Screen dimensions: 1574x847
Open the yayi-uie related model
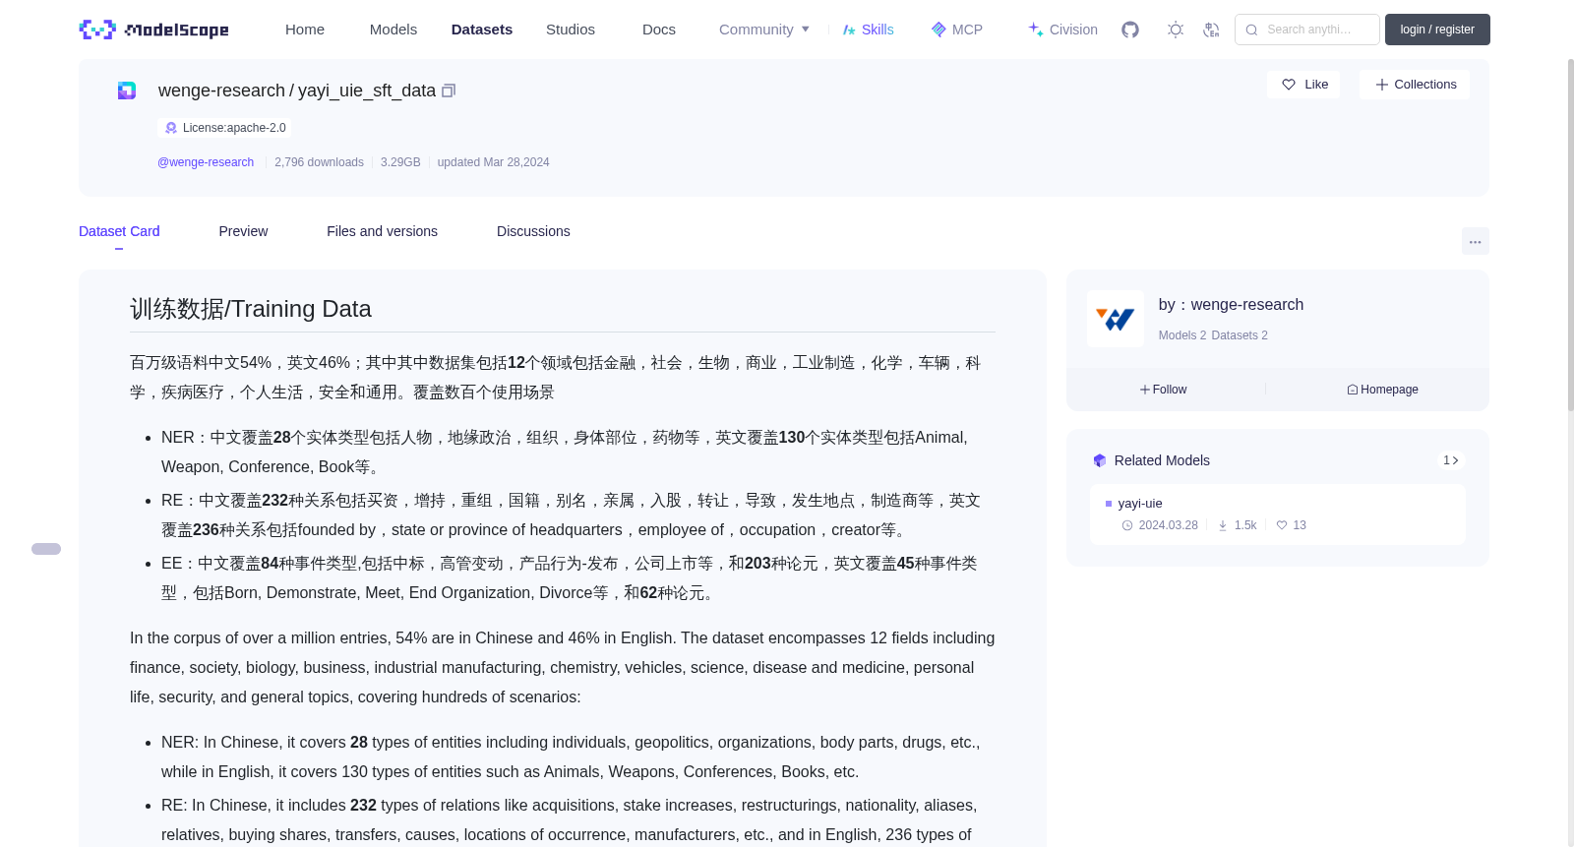pos(1277,514)
